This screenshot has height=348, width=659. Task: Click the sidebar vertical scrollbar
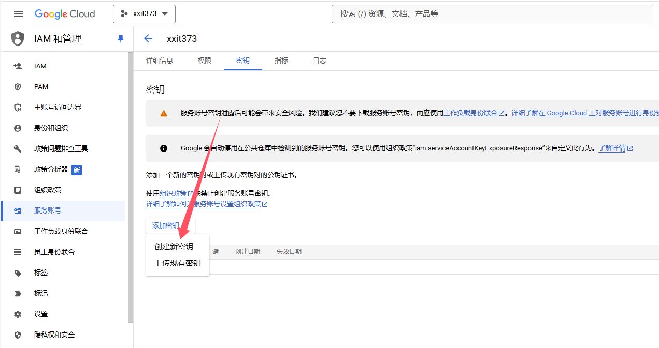pos(131,187)
